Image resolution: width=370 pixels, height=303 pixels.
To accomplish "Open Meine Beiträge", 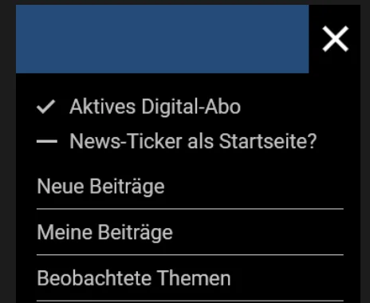I will pos(190,232).
